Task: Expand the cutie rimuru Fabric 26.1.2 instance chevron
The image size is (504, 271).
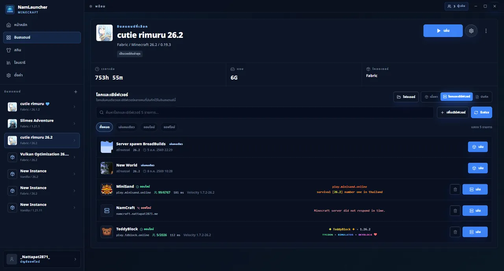Action: (x=74, y=107)
